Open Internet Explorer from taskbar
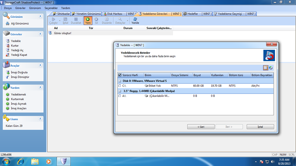Image resolution: width=296 pixels, height=166 pixels. pyautogui.click(x=21, y=162)
